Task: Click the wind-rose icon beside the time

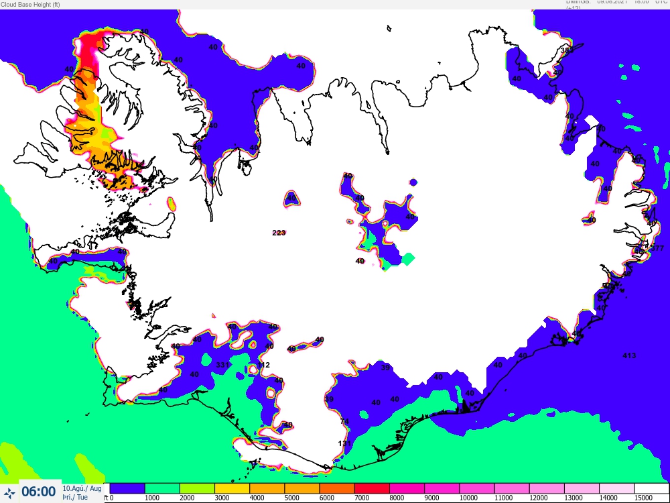Action: [9, 493]
